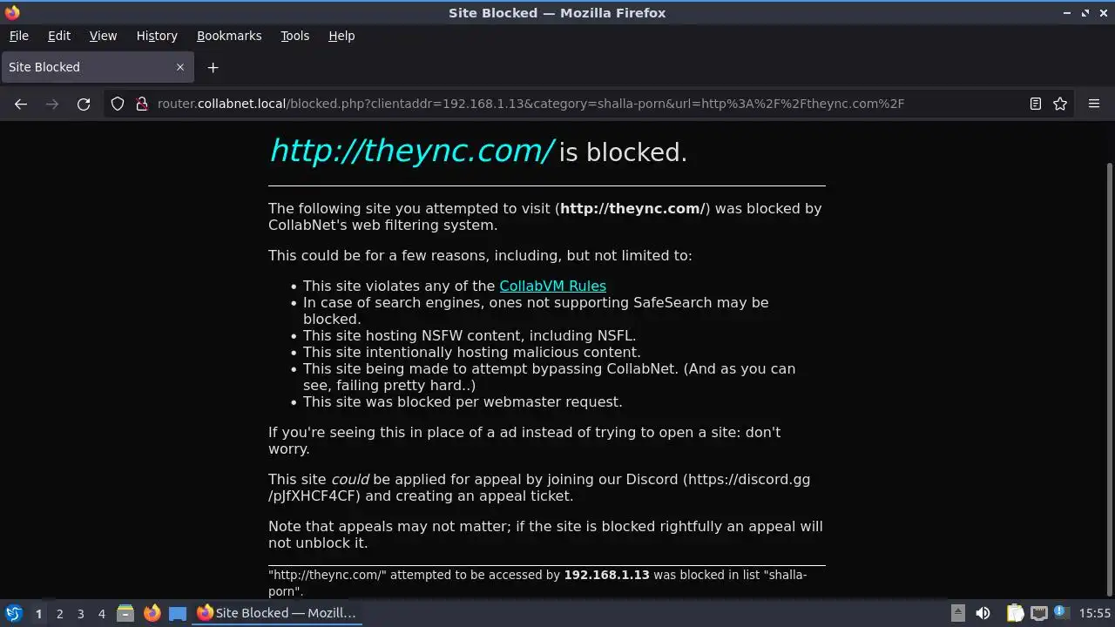Screen dimensions: 1115x627
Task: Switch to virtual desktop 2
Action: click(x=59, y=614)
